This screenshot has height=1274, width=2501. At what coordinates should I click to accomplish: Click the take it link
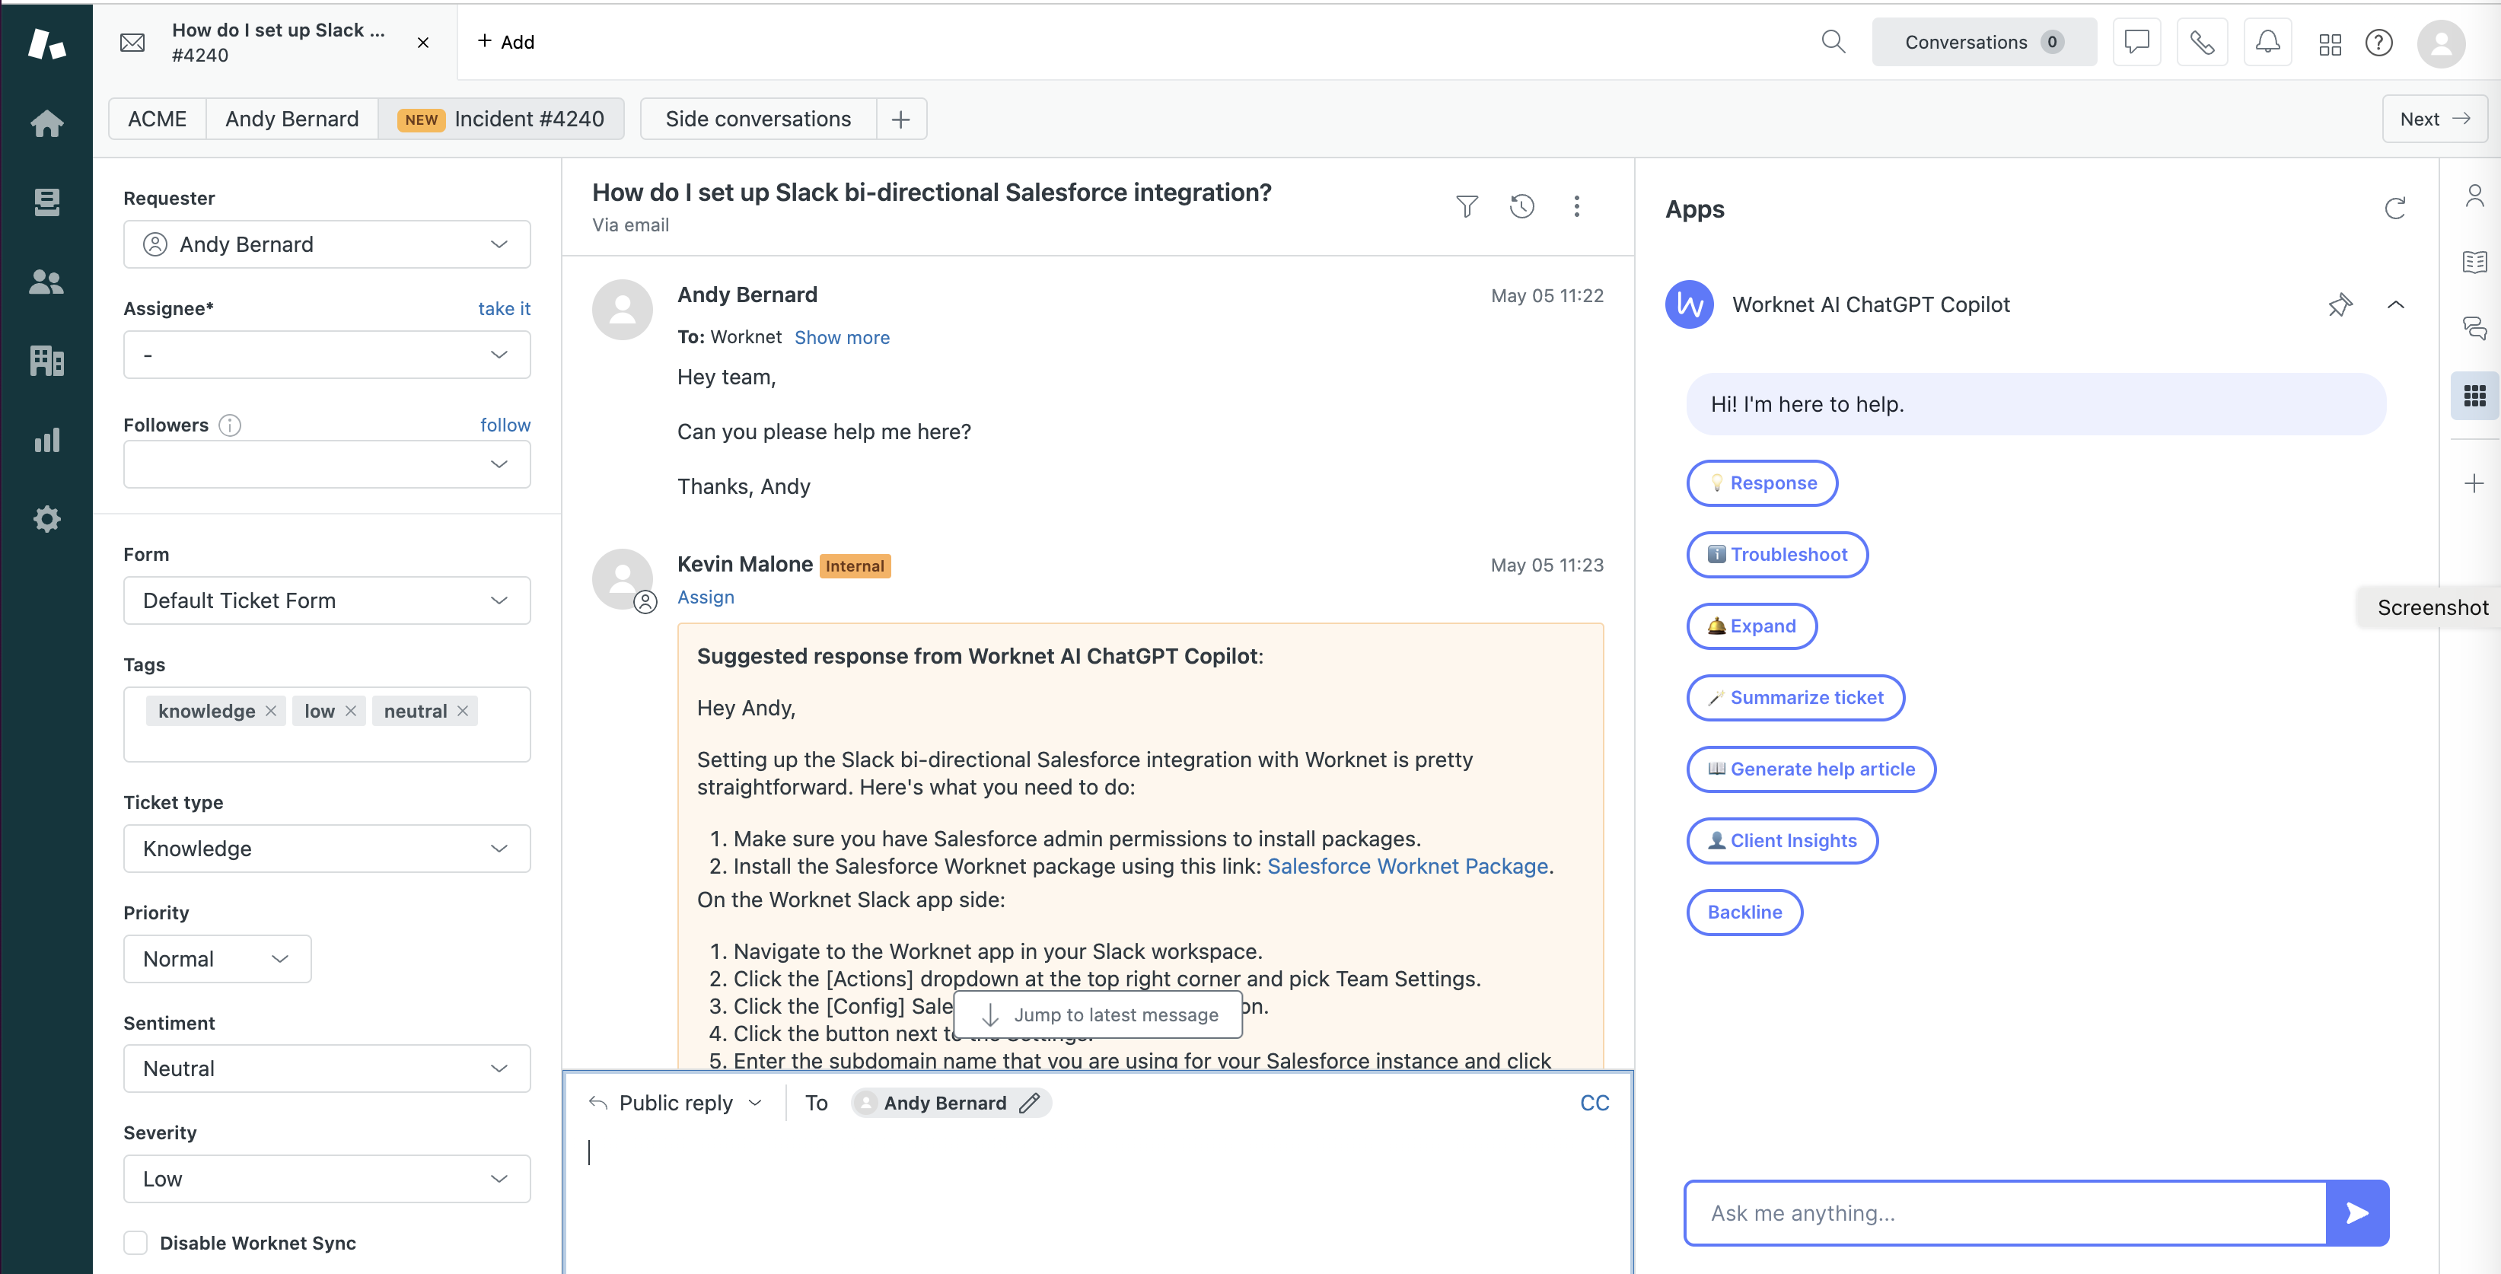click(504, 309)
